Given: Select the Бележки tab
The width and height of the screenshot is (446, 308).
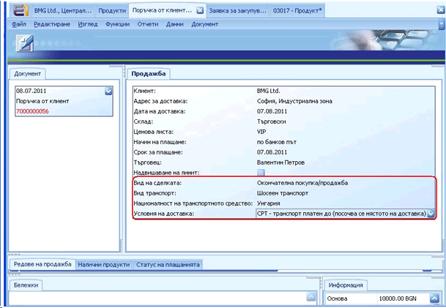Looking at the screenshot, I should click(26, 285).
